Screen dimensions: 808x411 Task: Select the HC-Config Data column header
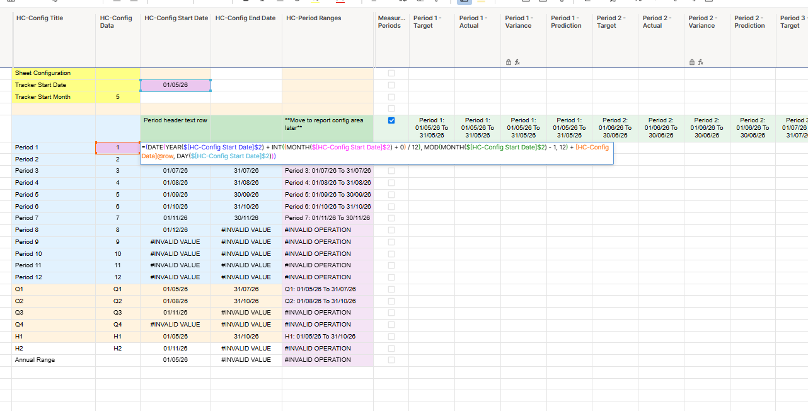point(118,40)
